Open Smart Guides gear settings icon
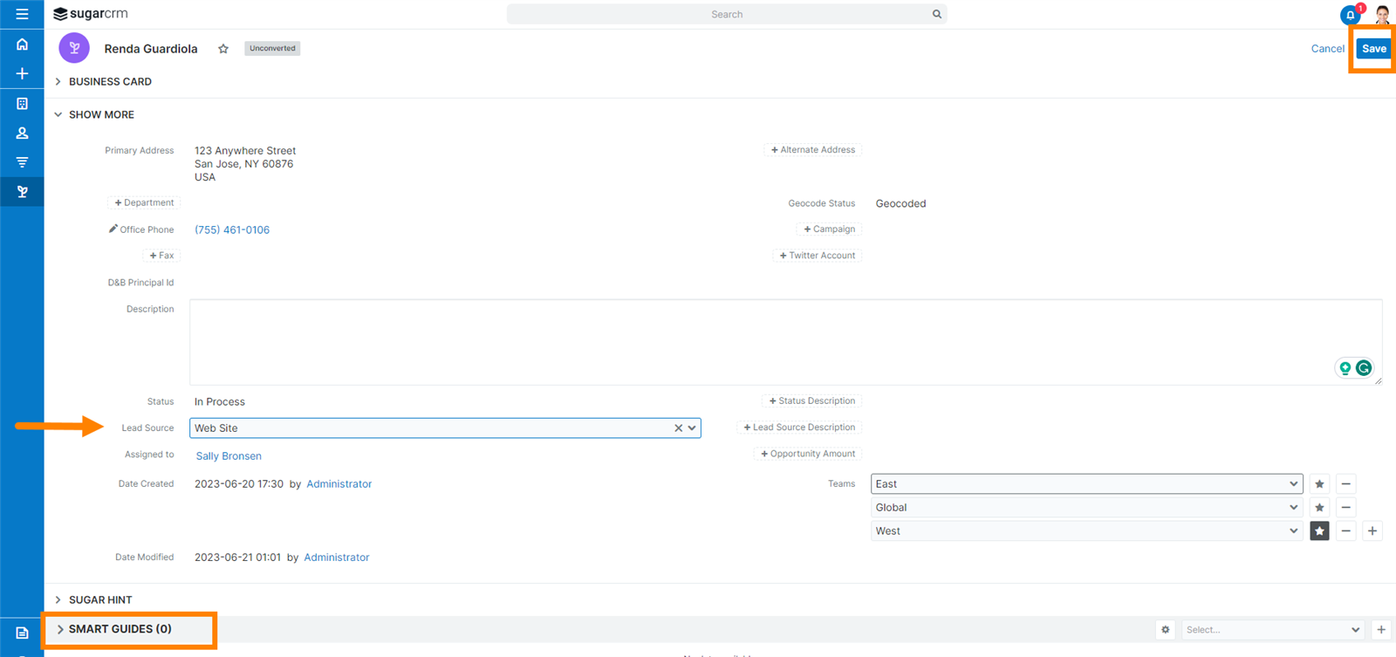The width and height of the screenshot is (1396, 657). 1166,629
